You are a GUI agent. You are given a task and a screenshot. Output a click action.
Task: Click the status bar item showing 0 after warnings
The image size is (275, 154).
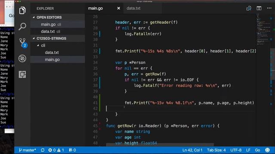[73, 150]
